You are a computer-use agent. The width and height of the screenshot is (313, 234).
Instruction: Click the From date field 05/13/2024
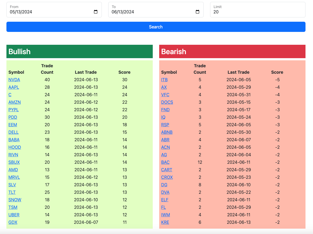(54, 10)
